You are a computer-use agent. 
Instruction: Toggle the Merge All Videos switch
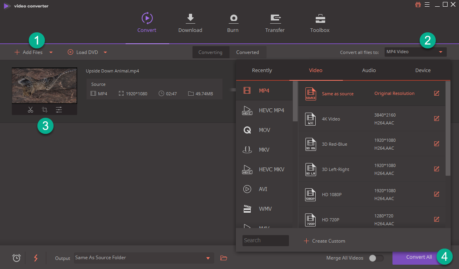(376, 258)
